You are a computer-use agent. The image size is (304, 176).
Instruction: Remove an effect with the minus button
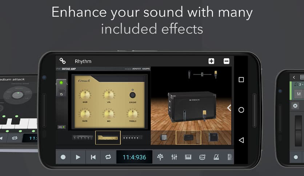pos(227,61)
